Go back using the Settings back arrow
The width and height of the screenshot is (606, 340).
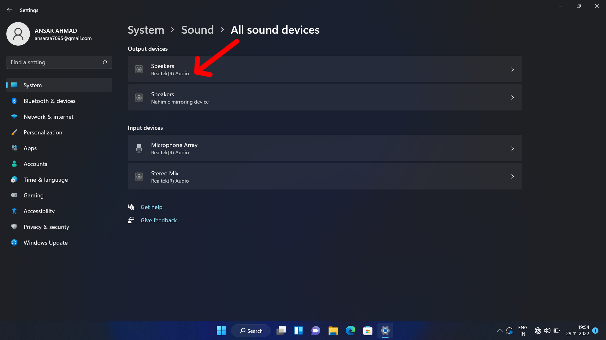(x=9, y=10)
